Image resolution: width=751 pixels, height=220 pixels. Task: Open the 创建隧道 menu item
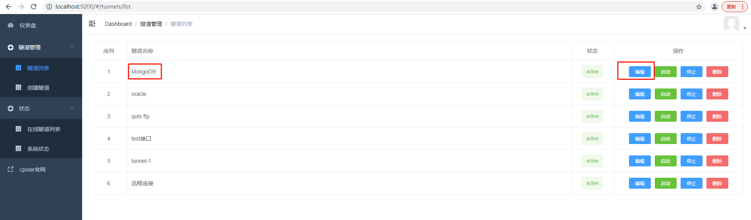point(38,88)
